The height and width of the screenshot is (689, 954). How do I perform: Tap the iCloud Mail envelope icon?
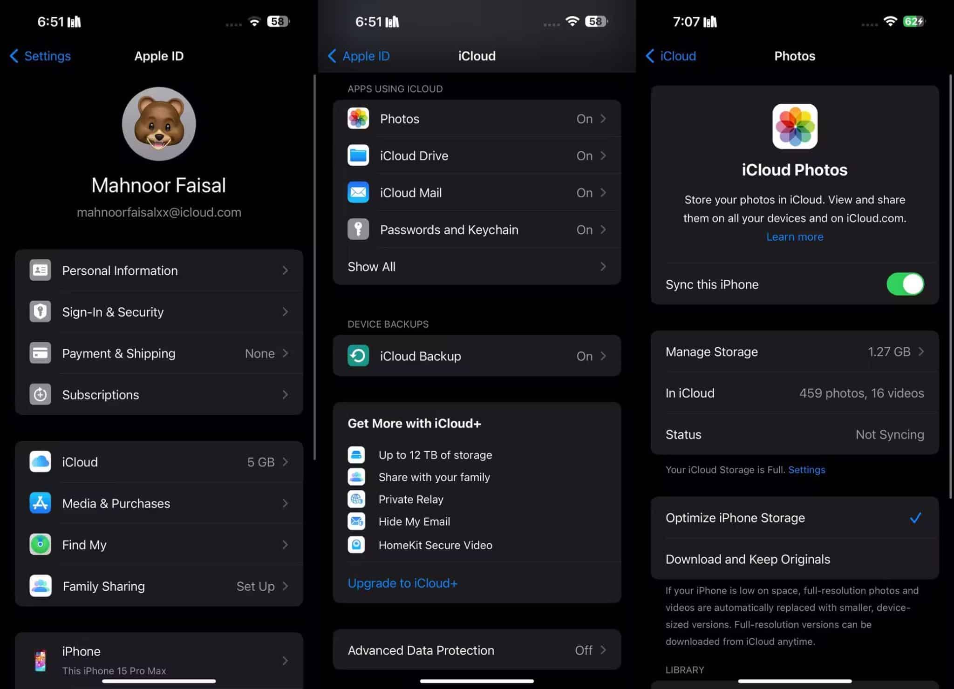[358, 192]
